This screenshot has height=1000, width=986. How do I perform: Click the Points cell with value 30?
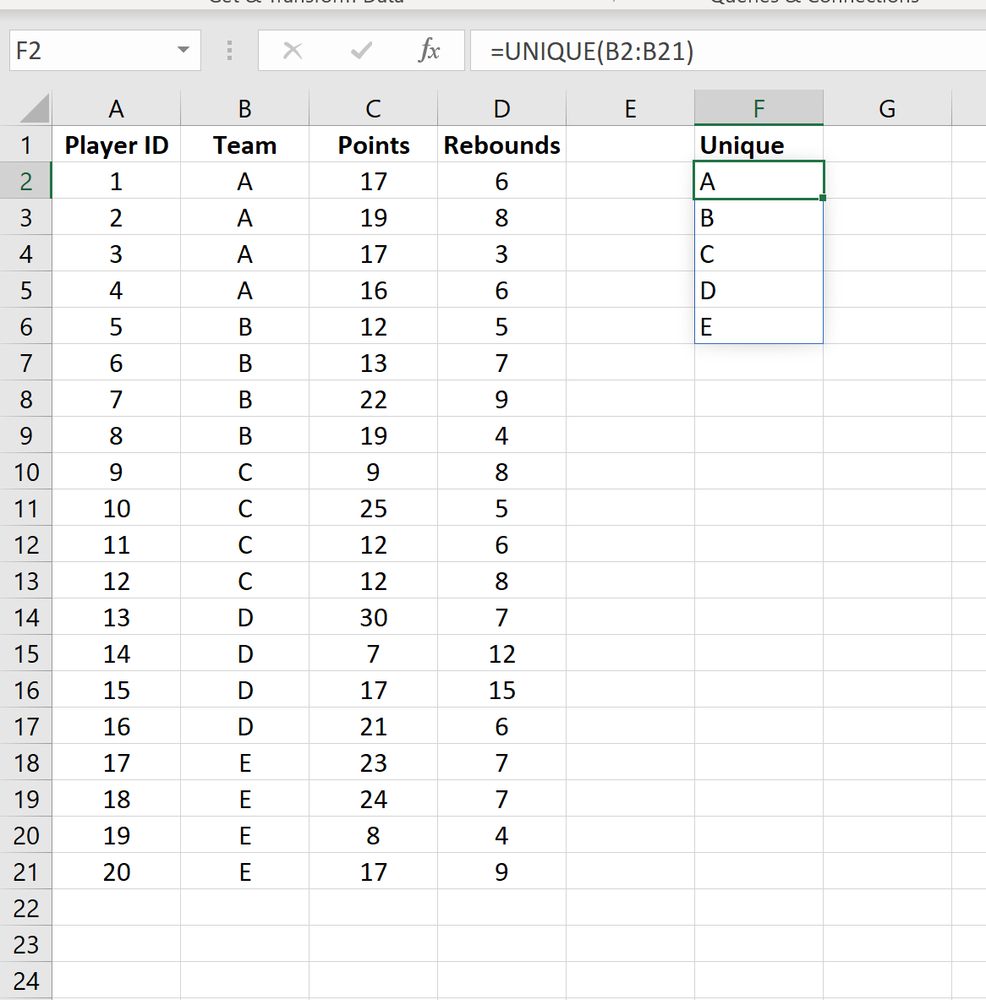pos(373,618)
